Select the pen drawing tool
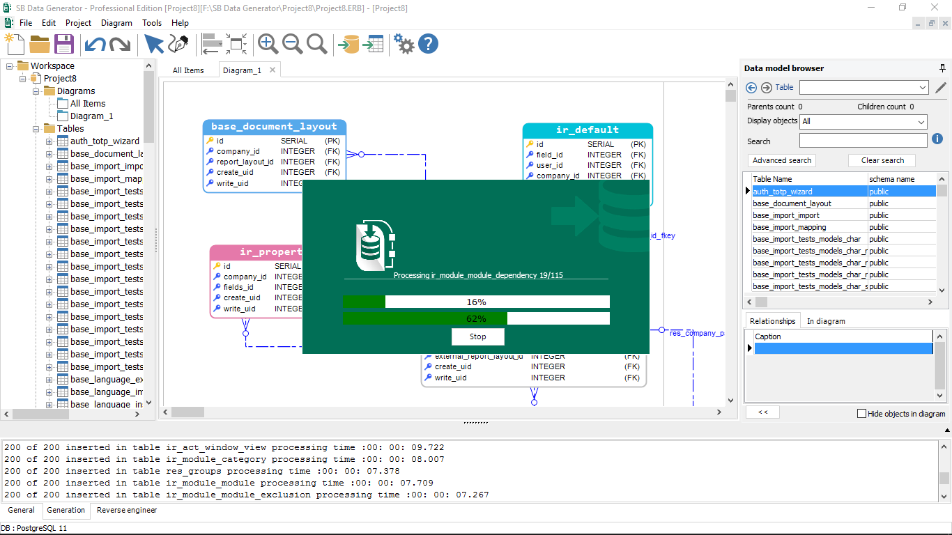Image resolution: width=952 pixels, height=535 pixels. tap(179, 44)
